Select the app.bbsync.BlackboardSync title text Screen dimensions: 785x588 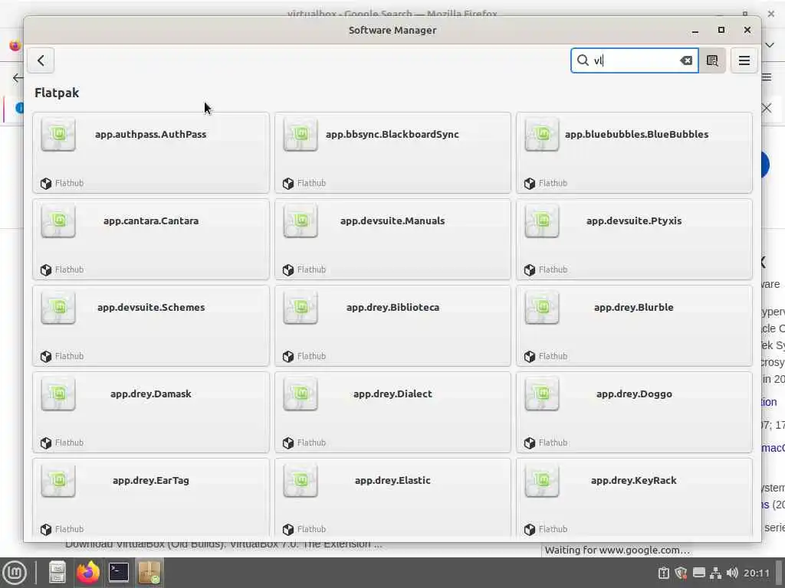pyautogui.click(x=392, y=134)
